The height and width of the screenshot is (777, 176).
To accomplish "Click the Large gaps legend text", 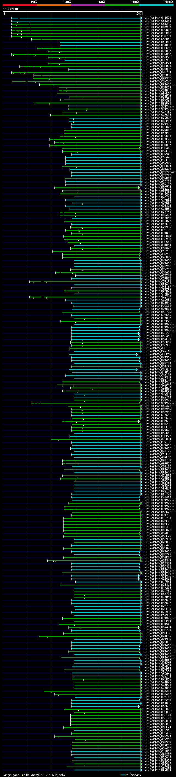I will 34,775.
